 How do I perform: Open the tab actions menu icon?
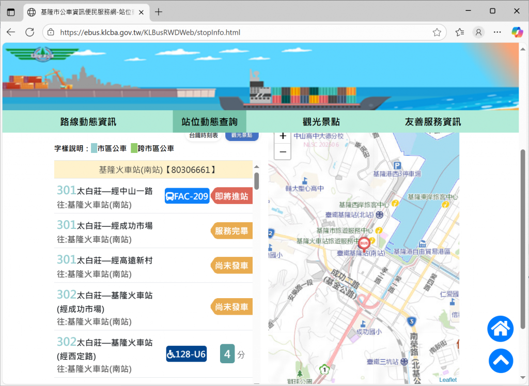click(x=11, y=12)
